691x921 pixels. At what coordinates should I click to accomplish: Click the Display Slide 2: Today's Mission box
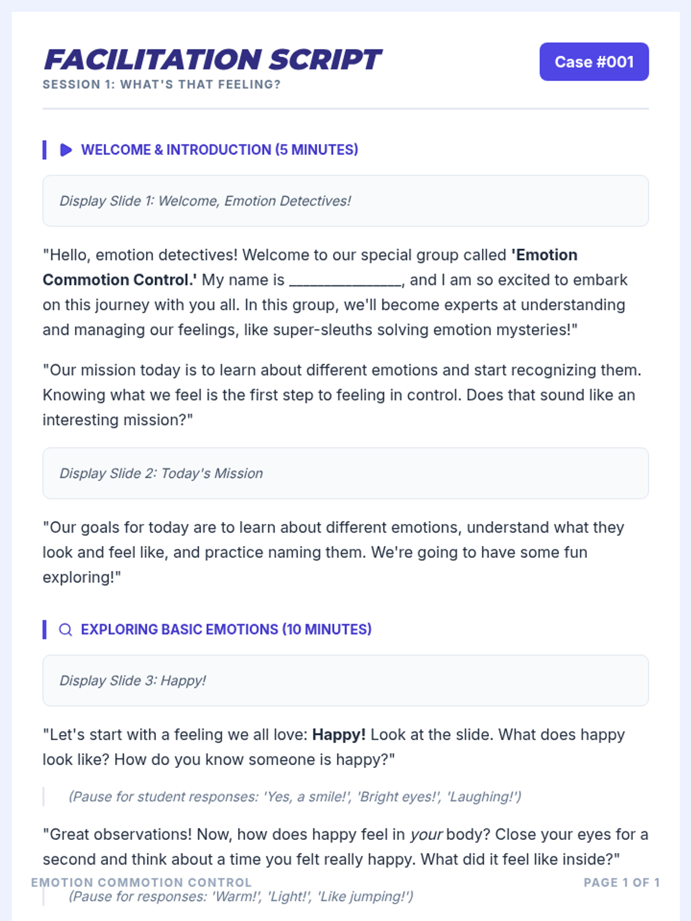click(345, 473)
